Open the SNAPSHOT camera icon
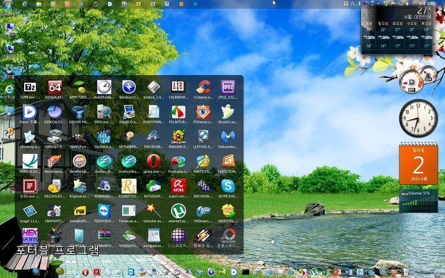The image size is (445, 278). [55, 211]
